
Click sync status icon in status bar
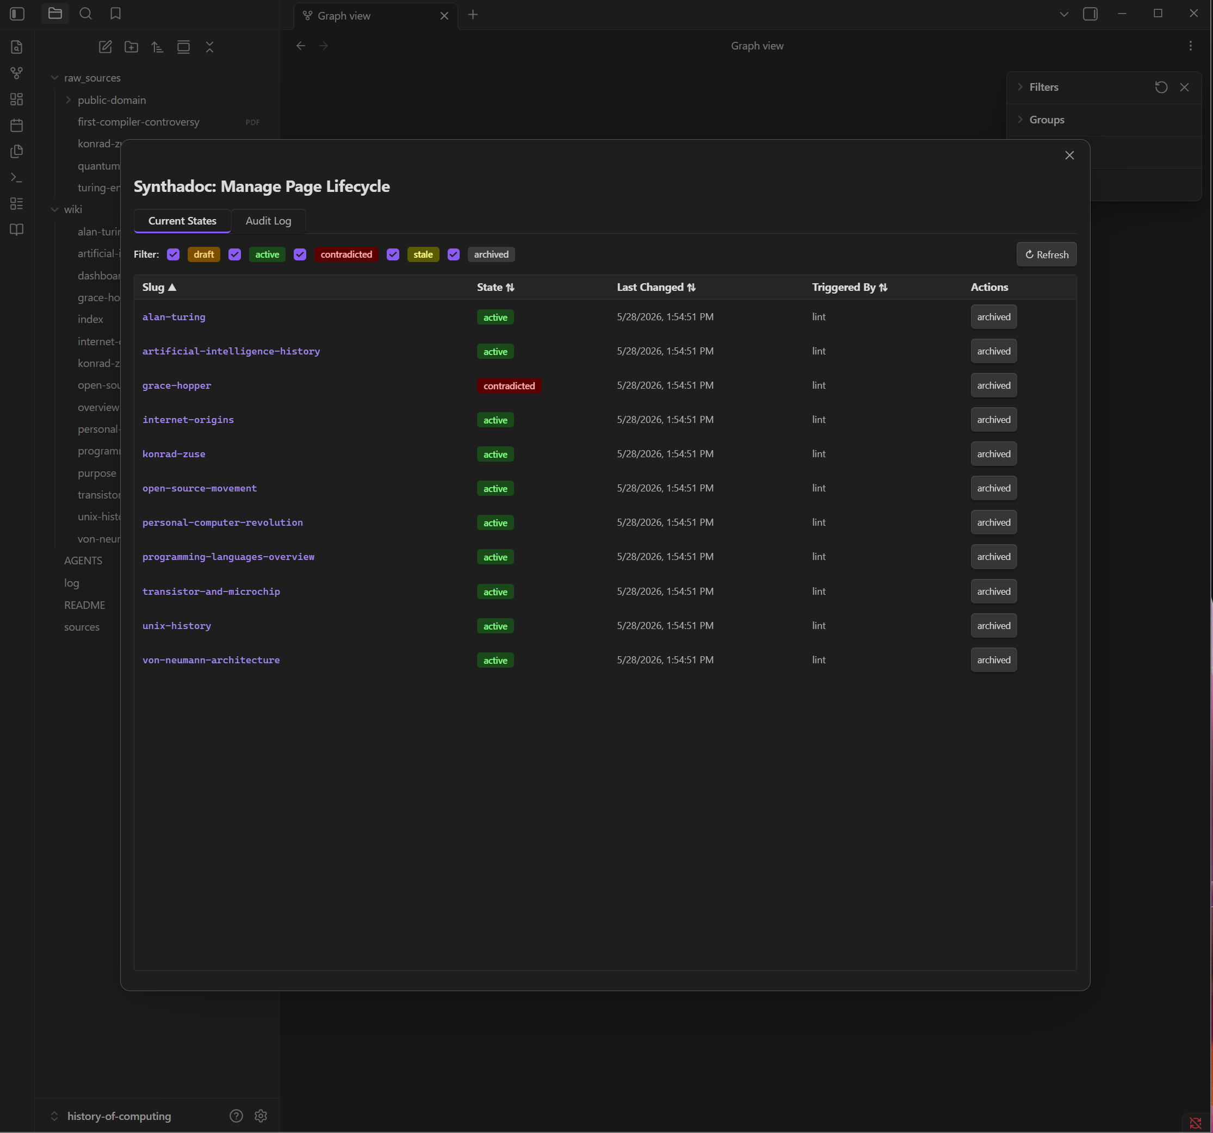(1195, 1123)
